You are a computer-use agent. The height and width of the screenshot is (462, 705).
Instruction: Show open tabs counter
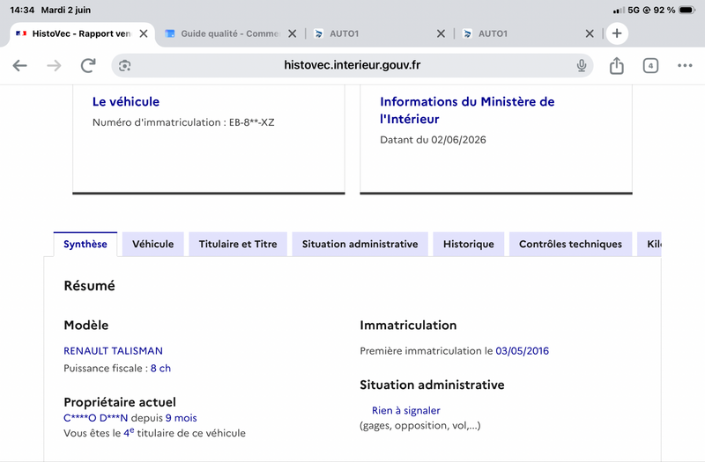pos(650,66)
